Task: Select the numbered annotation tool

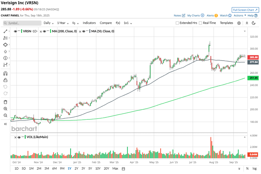Action: point(5,58)
